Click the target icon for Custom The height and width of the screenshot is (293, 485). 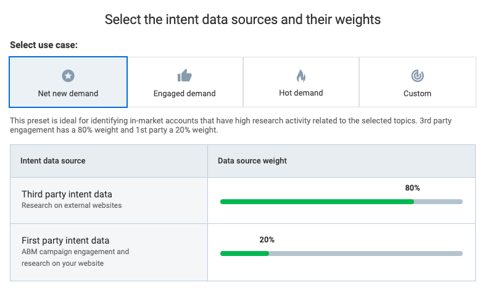(x=417, y=76)
